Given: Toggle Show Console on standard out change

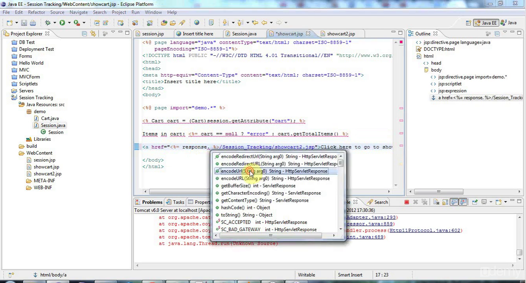Looking at the screenshot, I should (454, 202).
